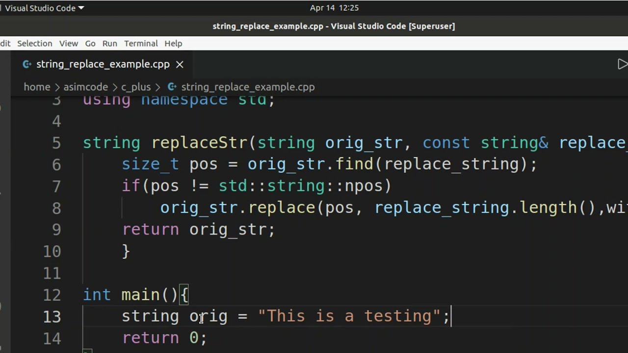
Task: Open the Terminal menu
Action: pyautogui.click(x=141, y=44)
